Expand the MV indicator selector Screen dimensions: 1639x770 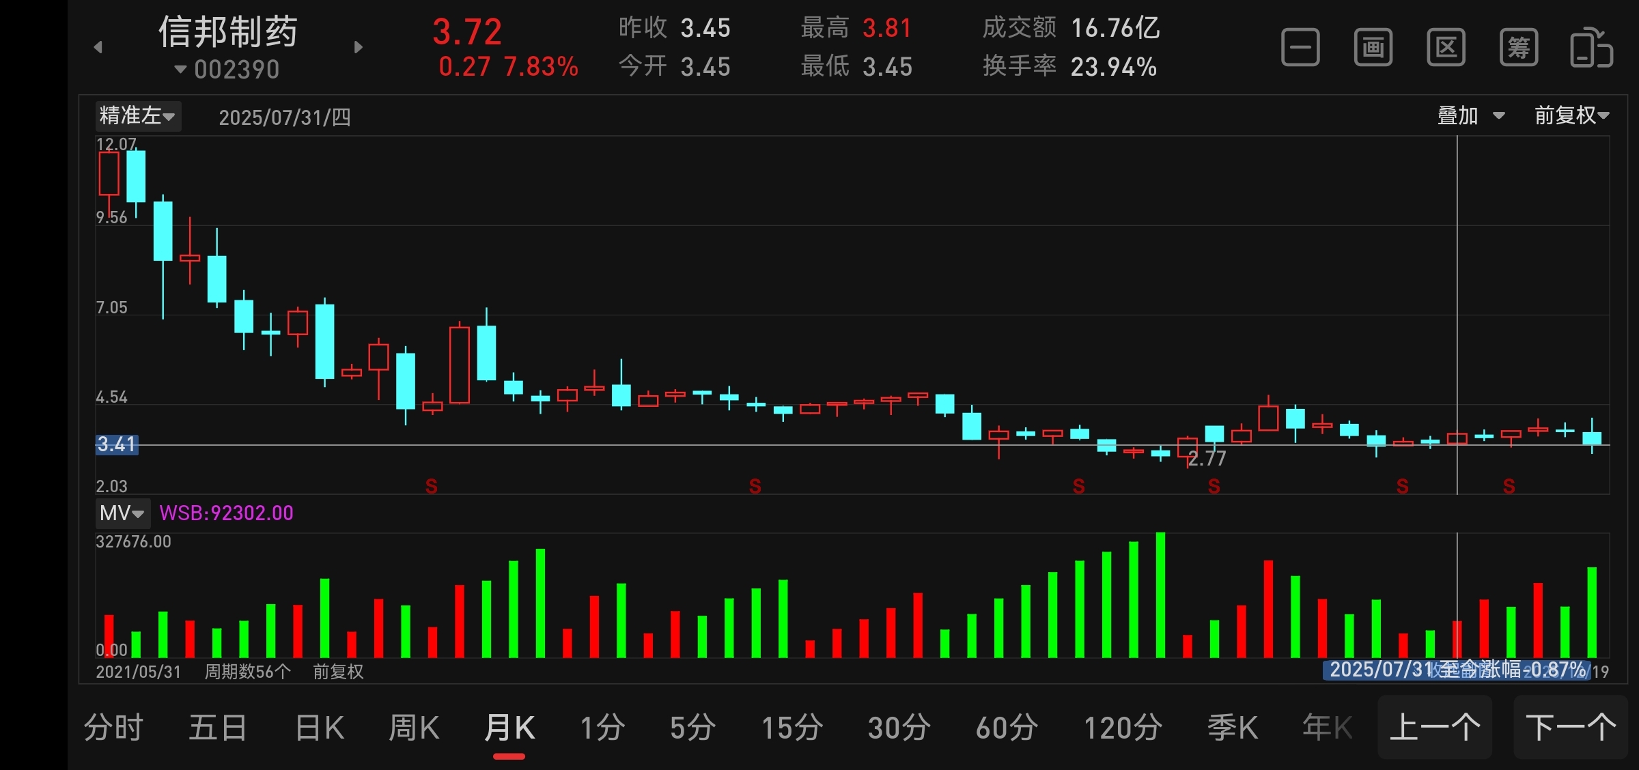tap(122, 513)
